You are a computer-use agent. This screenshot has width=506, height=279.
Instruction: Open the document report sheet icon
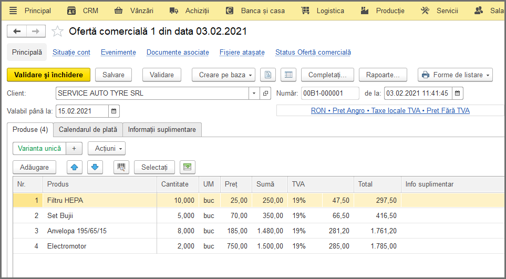[268, 75]
